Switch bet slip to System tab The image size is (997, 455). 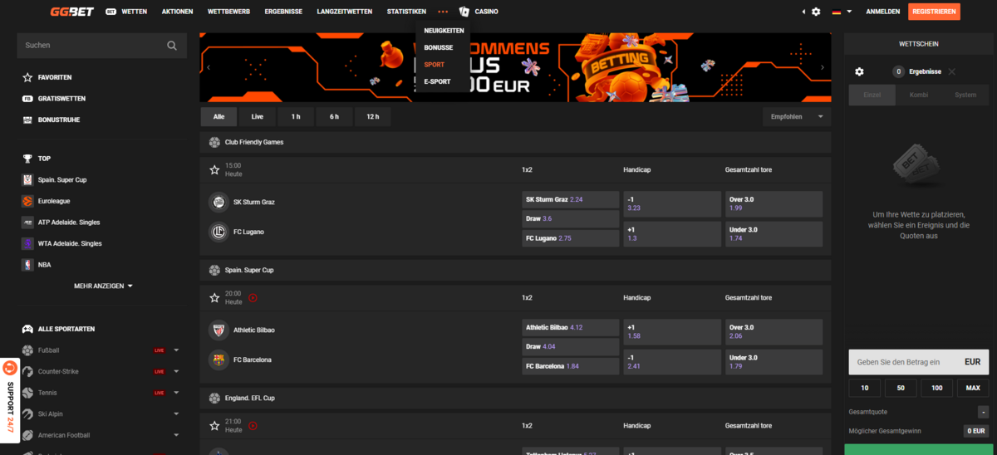[x=965, y=95]
